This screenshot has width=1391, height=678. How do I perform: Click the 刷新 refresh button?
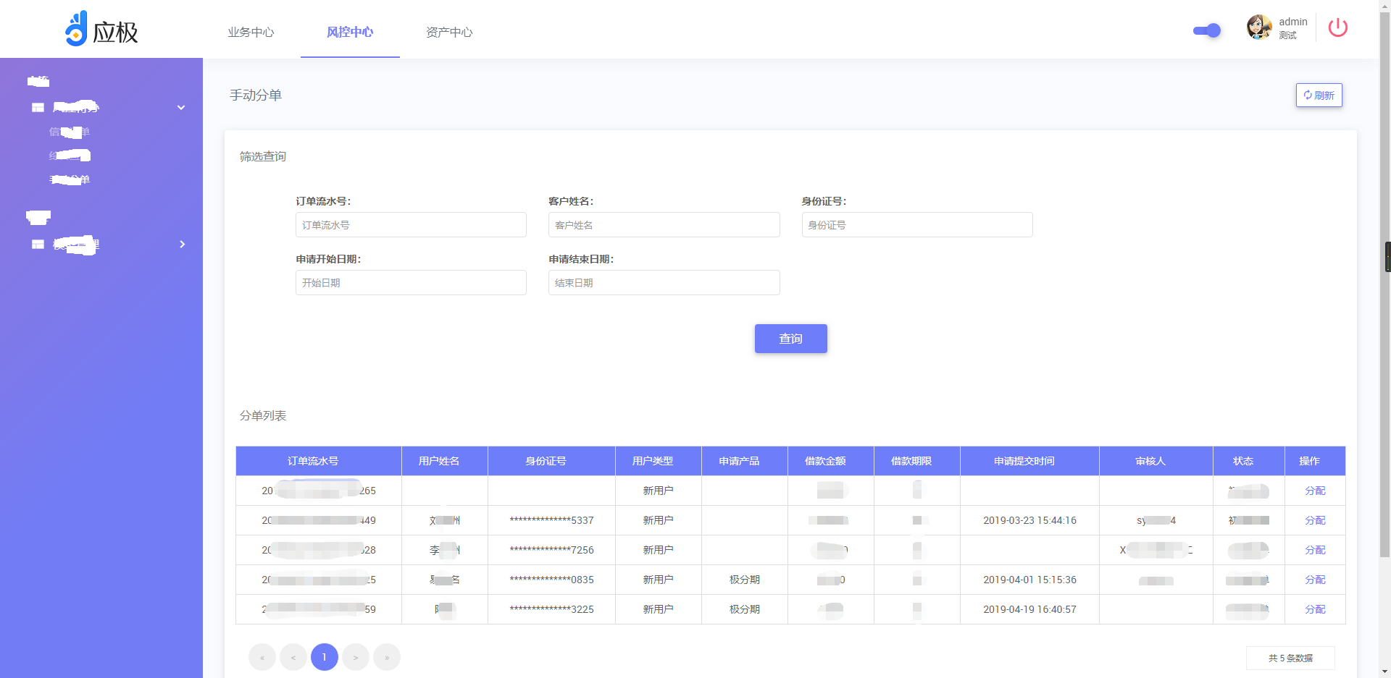(x=1319, y=96)
